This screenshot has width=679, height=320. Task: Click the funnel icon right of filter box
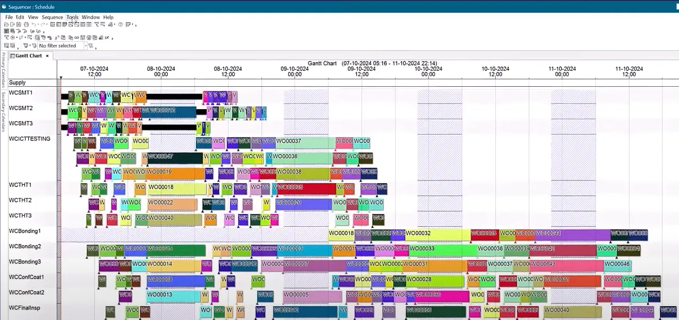coord(91,46)
